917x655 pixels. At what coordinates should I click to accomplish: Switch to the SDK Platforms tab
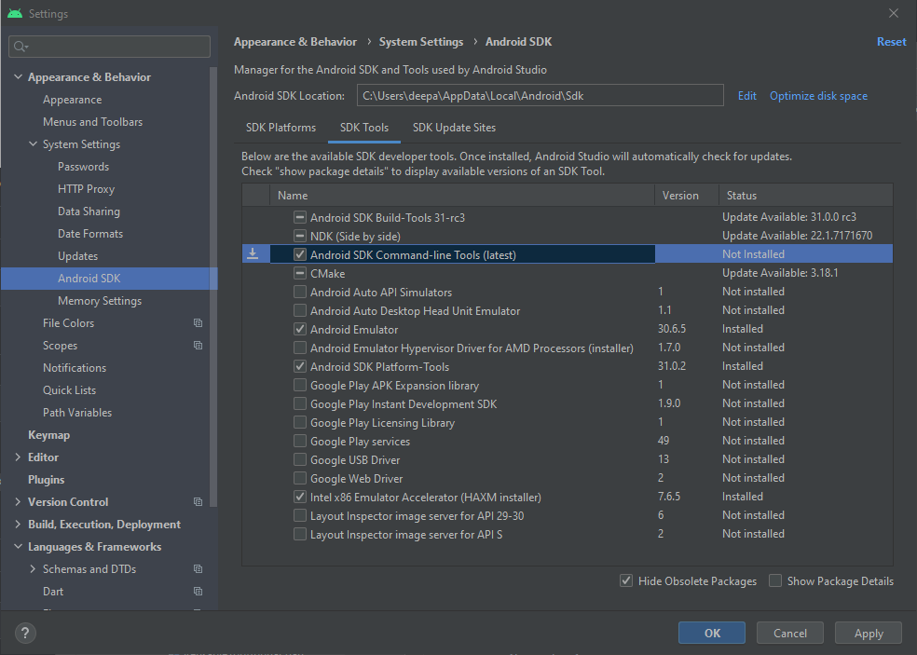[281, 128]
